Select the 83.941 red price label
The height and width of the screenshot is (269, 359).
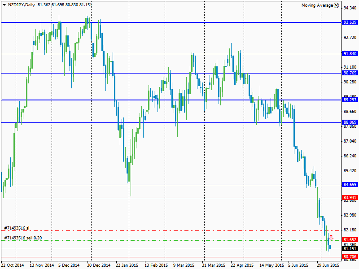[x=350, y=198]
